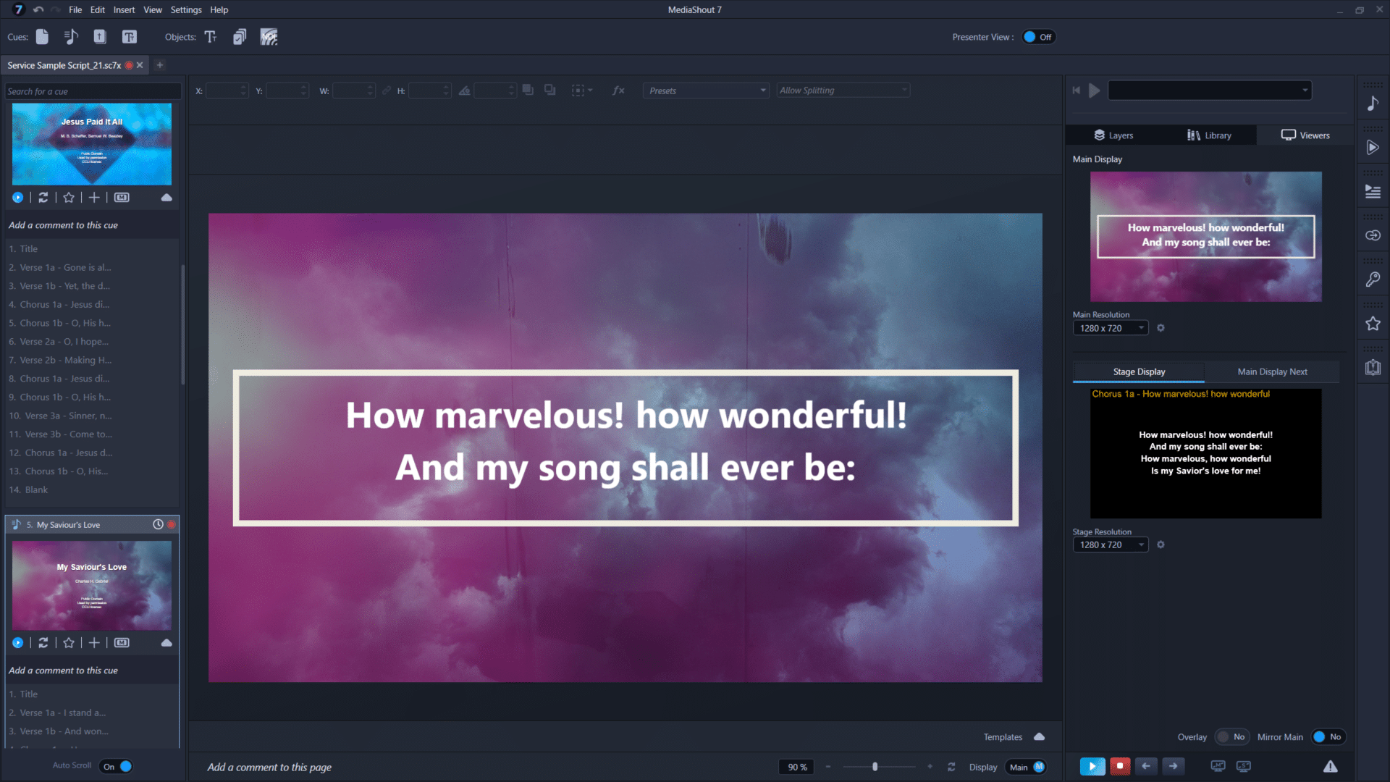Select Main Display Next tab
Viewport: 1390px width, 782px height.
click(1272, 372)
